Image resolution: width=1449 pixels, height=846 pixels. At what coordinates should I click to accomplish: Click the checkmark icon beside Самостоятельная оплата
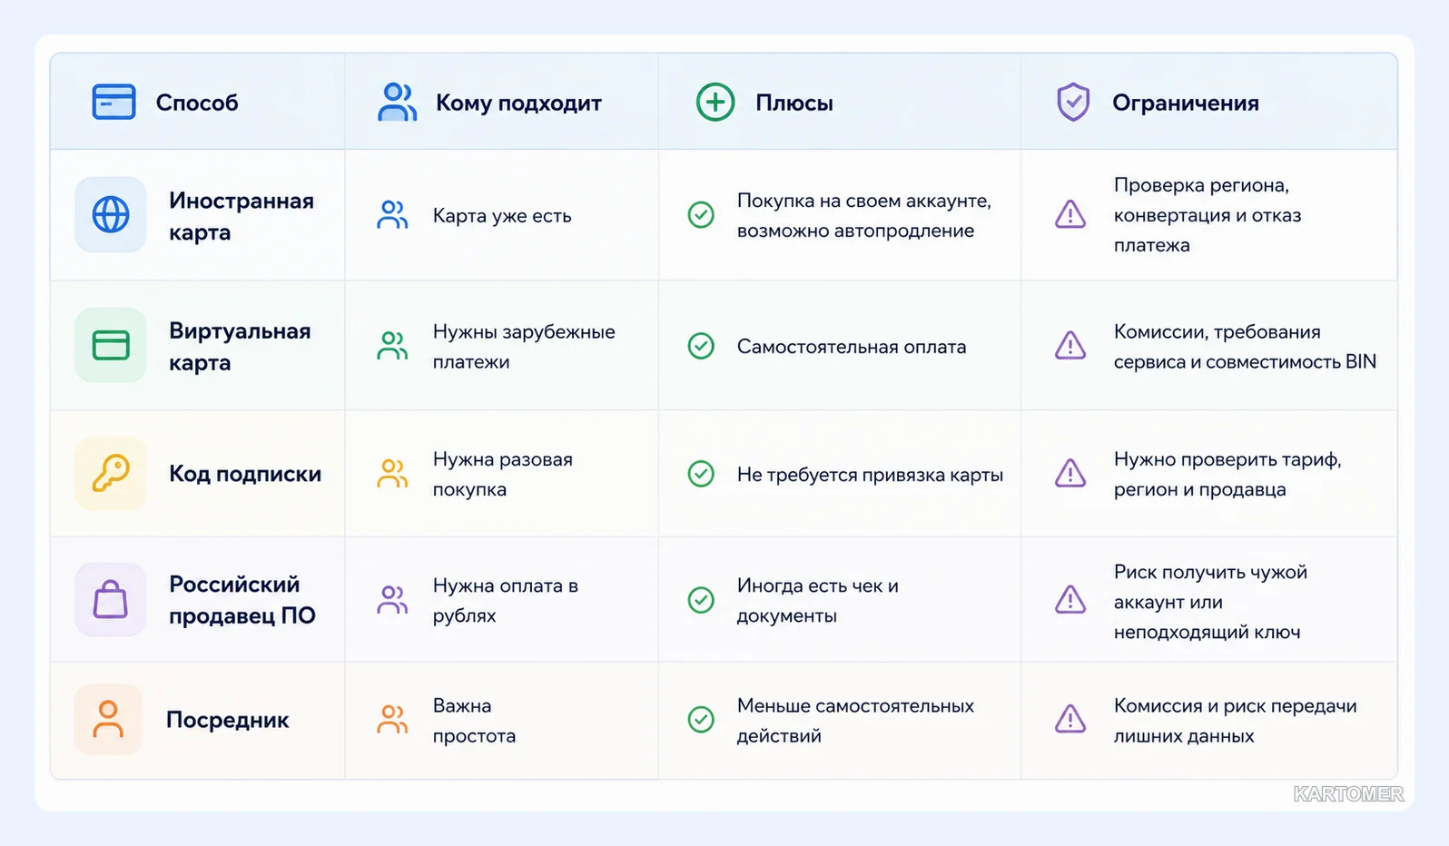[x=701, y=346]
